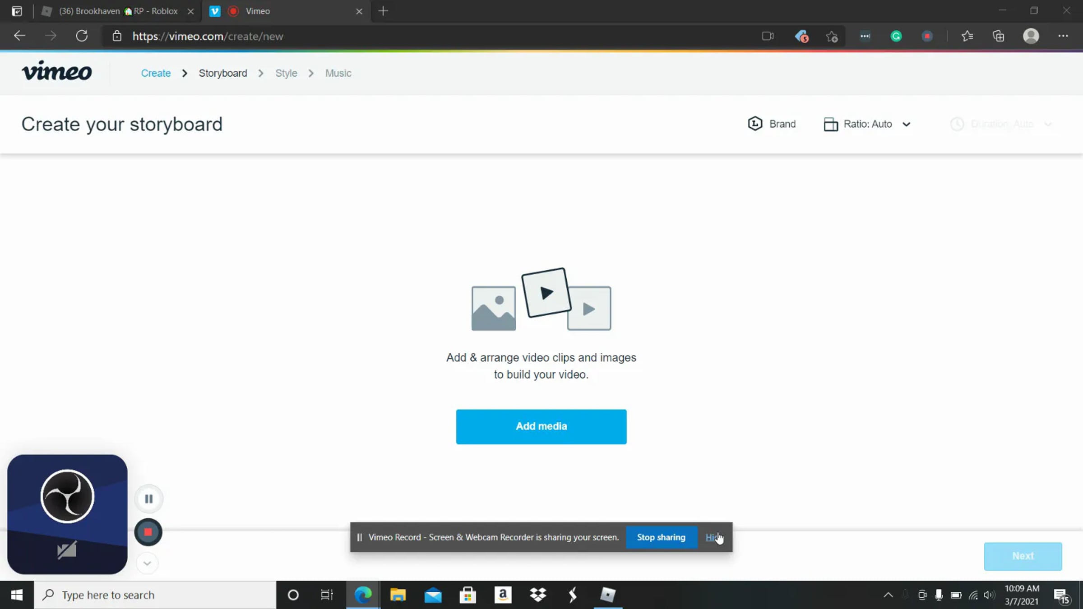Click the Stop sharing button

click(661, 537)
